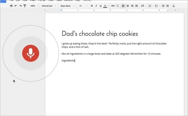Viewport: 188px width, 116px height.
Task: Click the Print icon in the toolbar
Action: 11,6
